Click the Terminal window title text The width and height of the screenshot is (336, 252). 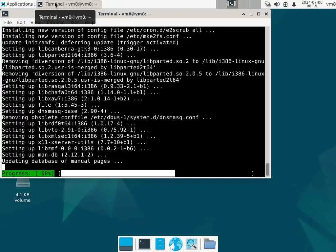click(124, 14)
